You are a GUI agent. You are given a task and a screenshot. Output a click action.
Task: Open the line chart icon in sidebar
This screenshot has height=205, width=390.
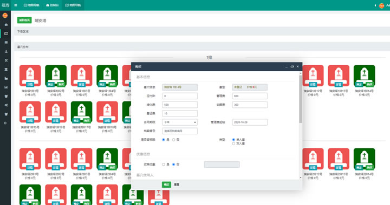pos(6,87)
